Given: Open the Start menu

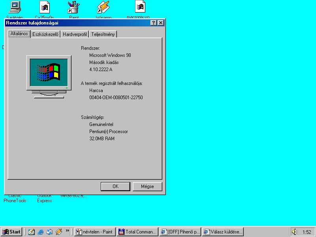Looking at the screenshot, I should 12,232.
